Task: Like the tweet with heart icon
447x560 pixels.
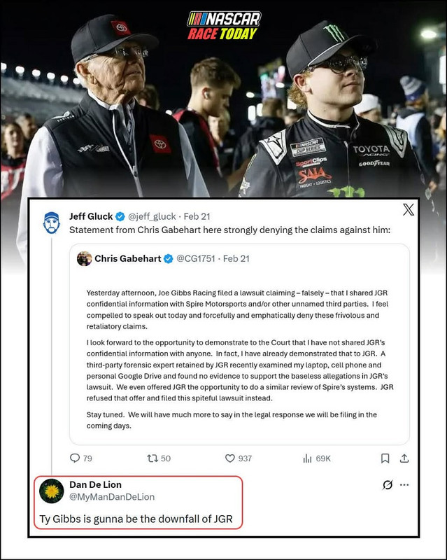Action: [230, 458]
